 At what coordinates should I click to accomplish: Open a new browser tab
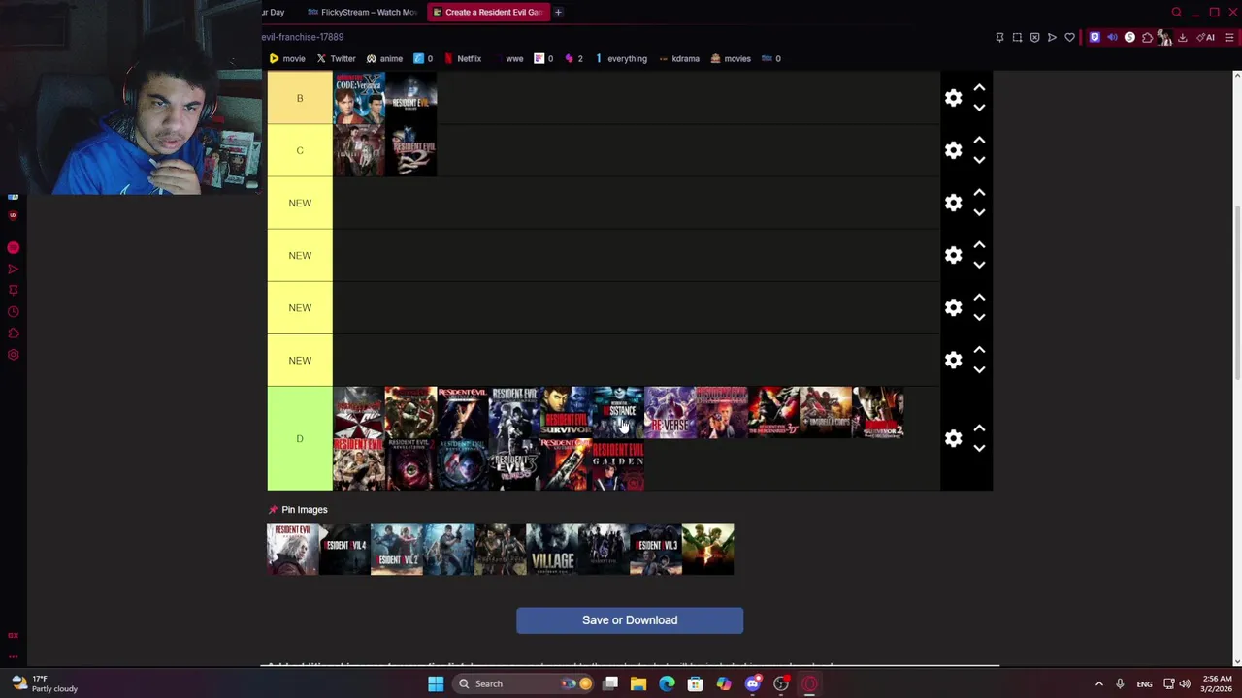(558, 12)
